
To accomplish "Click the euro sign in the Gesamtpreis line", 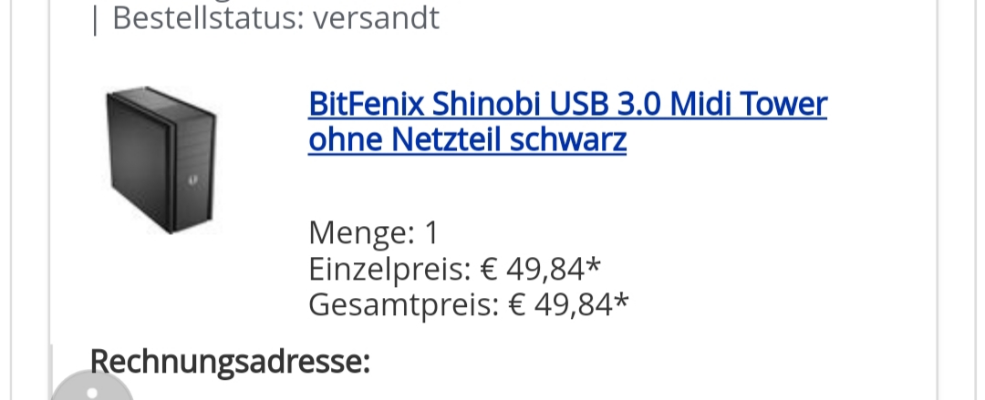I will [x=518, y=304].
